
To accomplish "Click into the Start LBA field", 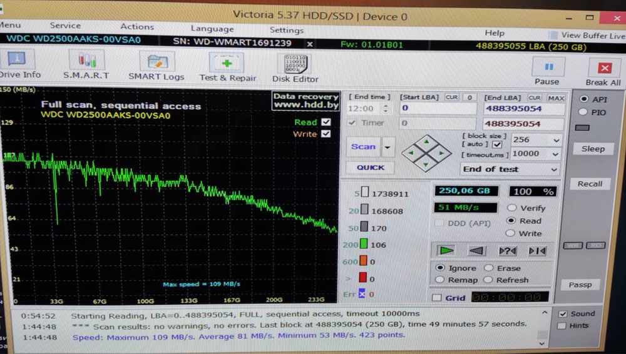I will [438, 108].
